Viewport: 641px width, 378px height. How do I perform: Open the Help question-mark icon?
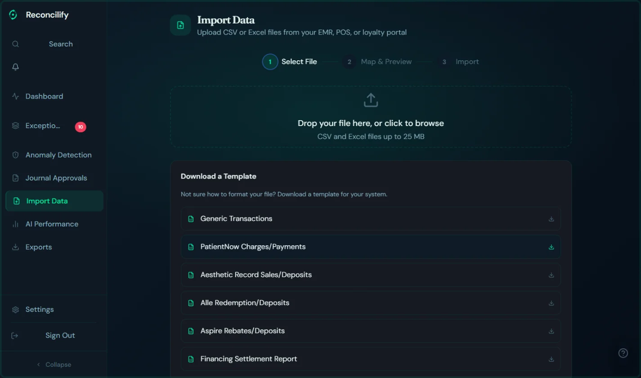coord(623,353)
